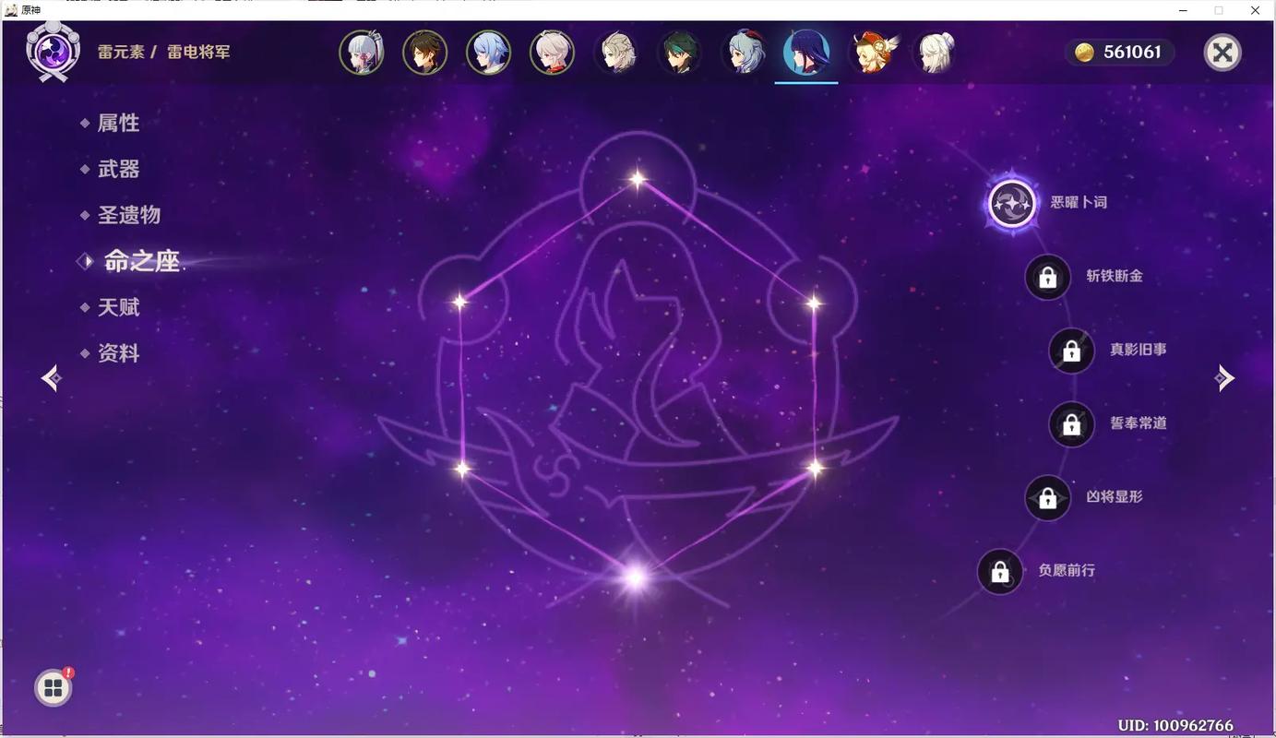This screenshot has width=1276, height=738.
Task: Close the character screen with the X button
Action: click(x=1222, y=53)
